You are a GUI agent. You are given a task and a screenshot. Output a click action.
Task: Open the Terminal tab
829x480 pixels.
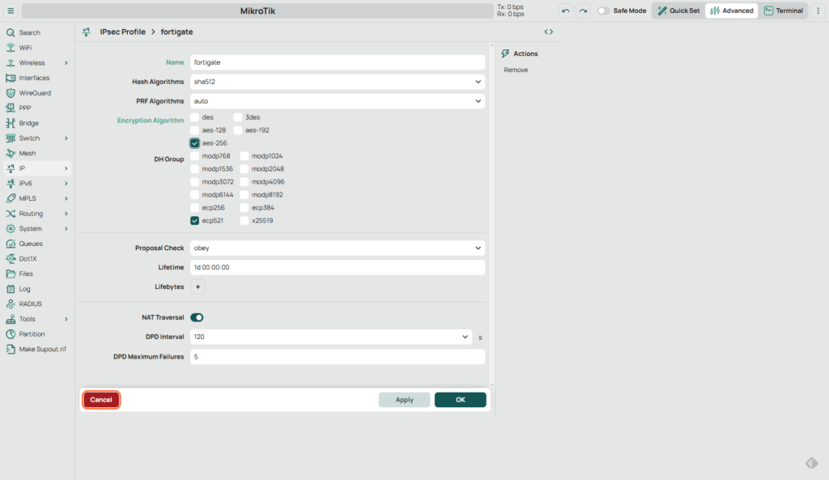[x=784, y=11]
